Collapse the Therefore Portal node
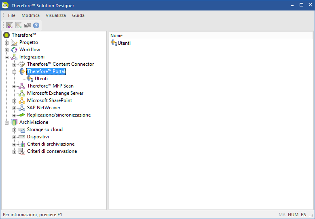This screenshot has width=315, height=219. click(14, 72)
